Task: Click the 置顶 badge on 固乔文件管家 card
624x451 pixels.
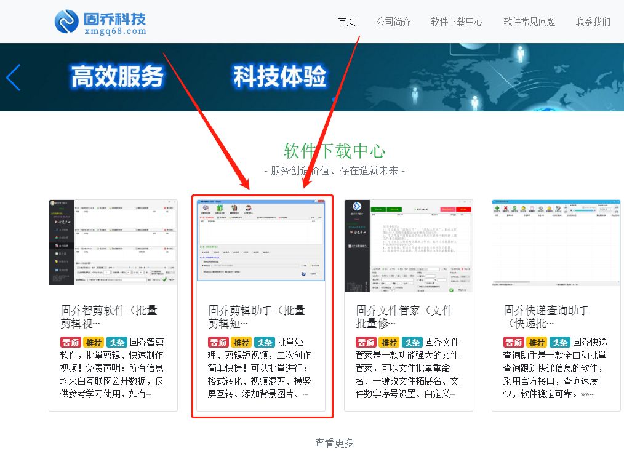Action: coord(366,342)
